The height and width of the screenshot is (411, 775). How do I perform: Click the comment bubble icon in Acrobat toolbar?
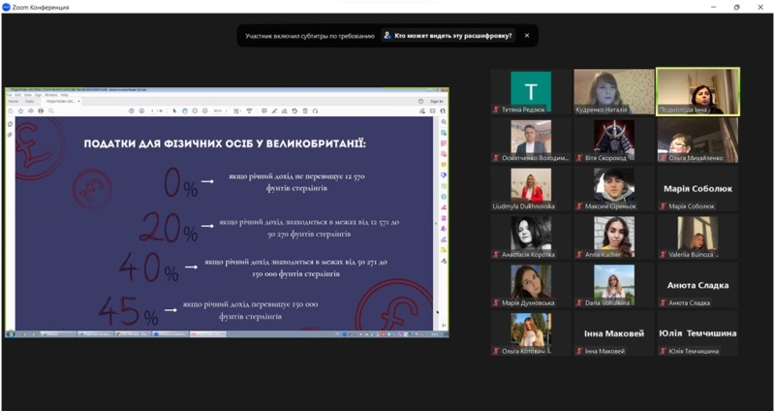point(263,111)
